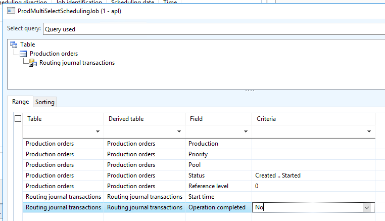This screenshot has height=221, width=385.
Task: Click Derived table cell in Pool row
Action: coord(145,165)
